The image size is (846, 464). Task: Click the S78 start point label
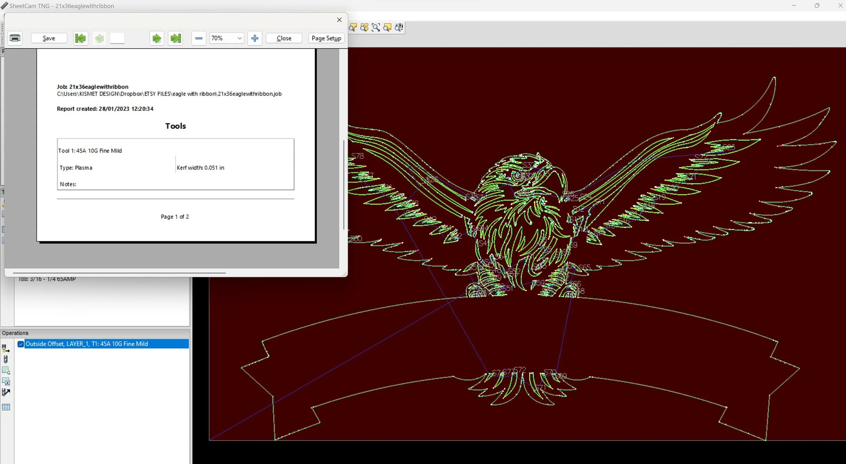click(x=357, y=156)
